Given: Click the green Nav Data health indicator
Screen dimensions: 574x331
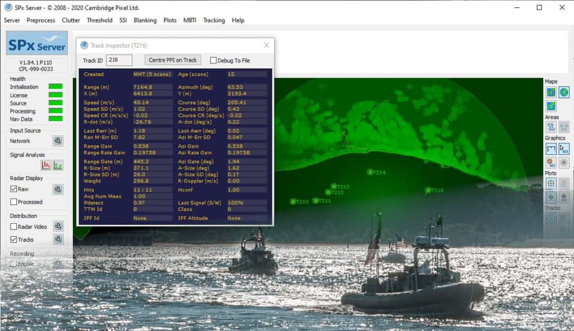Looking at the screenshot, I should pyautogui.click(x=55, y=118).
